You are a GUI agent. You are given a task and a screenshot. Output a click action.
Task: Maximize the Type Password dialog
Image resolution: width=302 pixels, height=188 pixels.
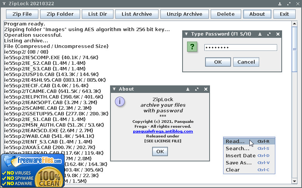(269, 34)
